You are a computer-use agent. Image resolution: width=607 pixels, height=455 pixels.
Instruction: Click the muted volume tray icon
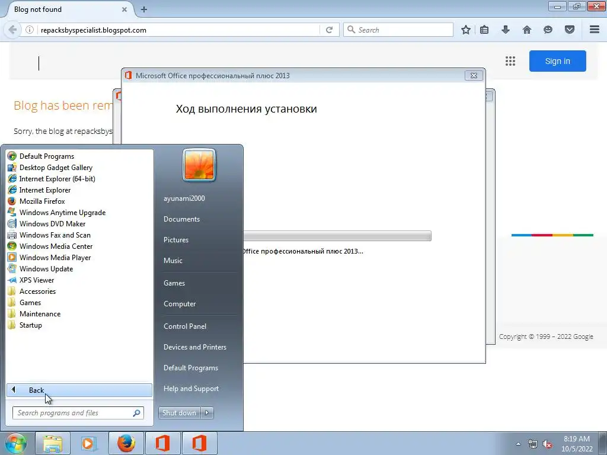[x=547, y=444]
